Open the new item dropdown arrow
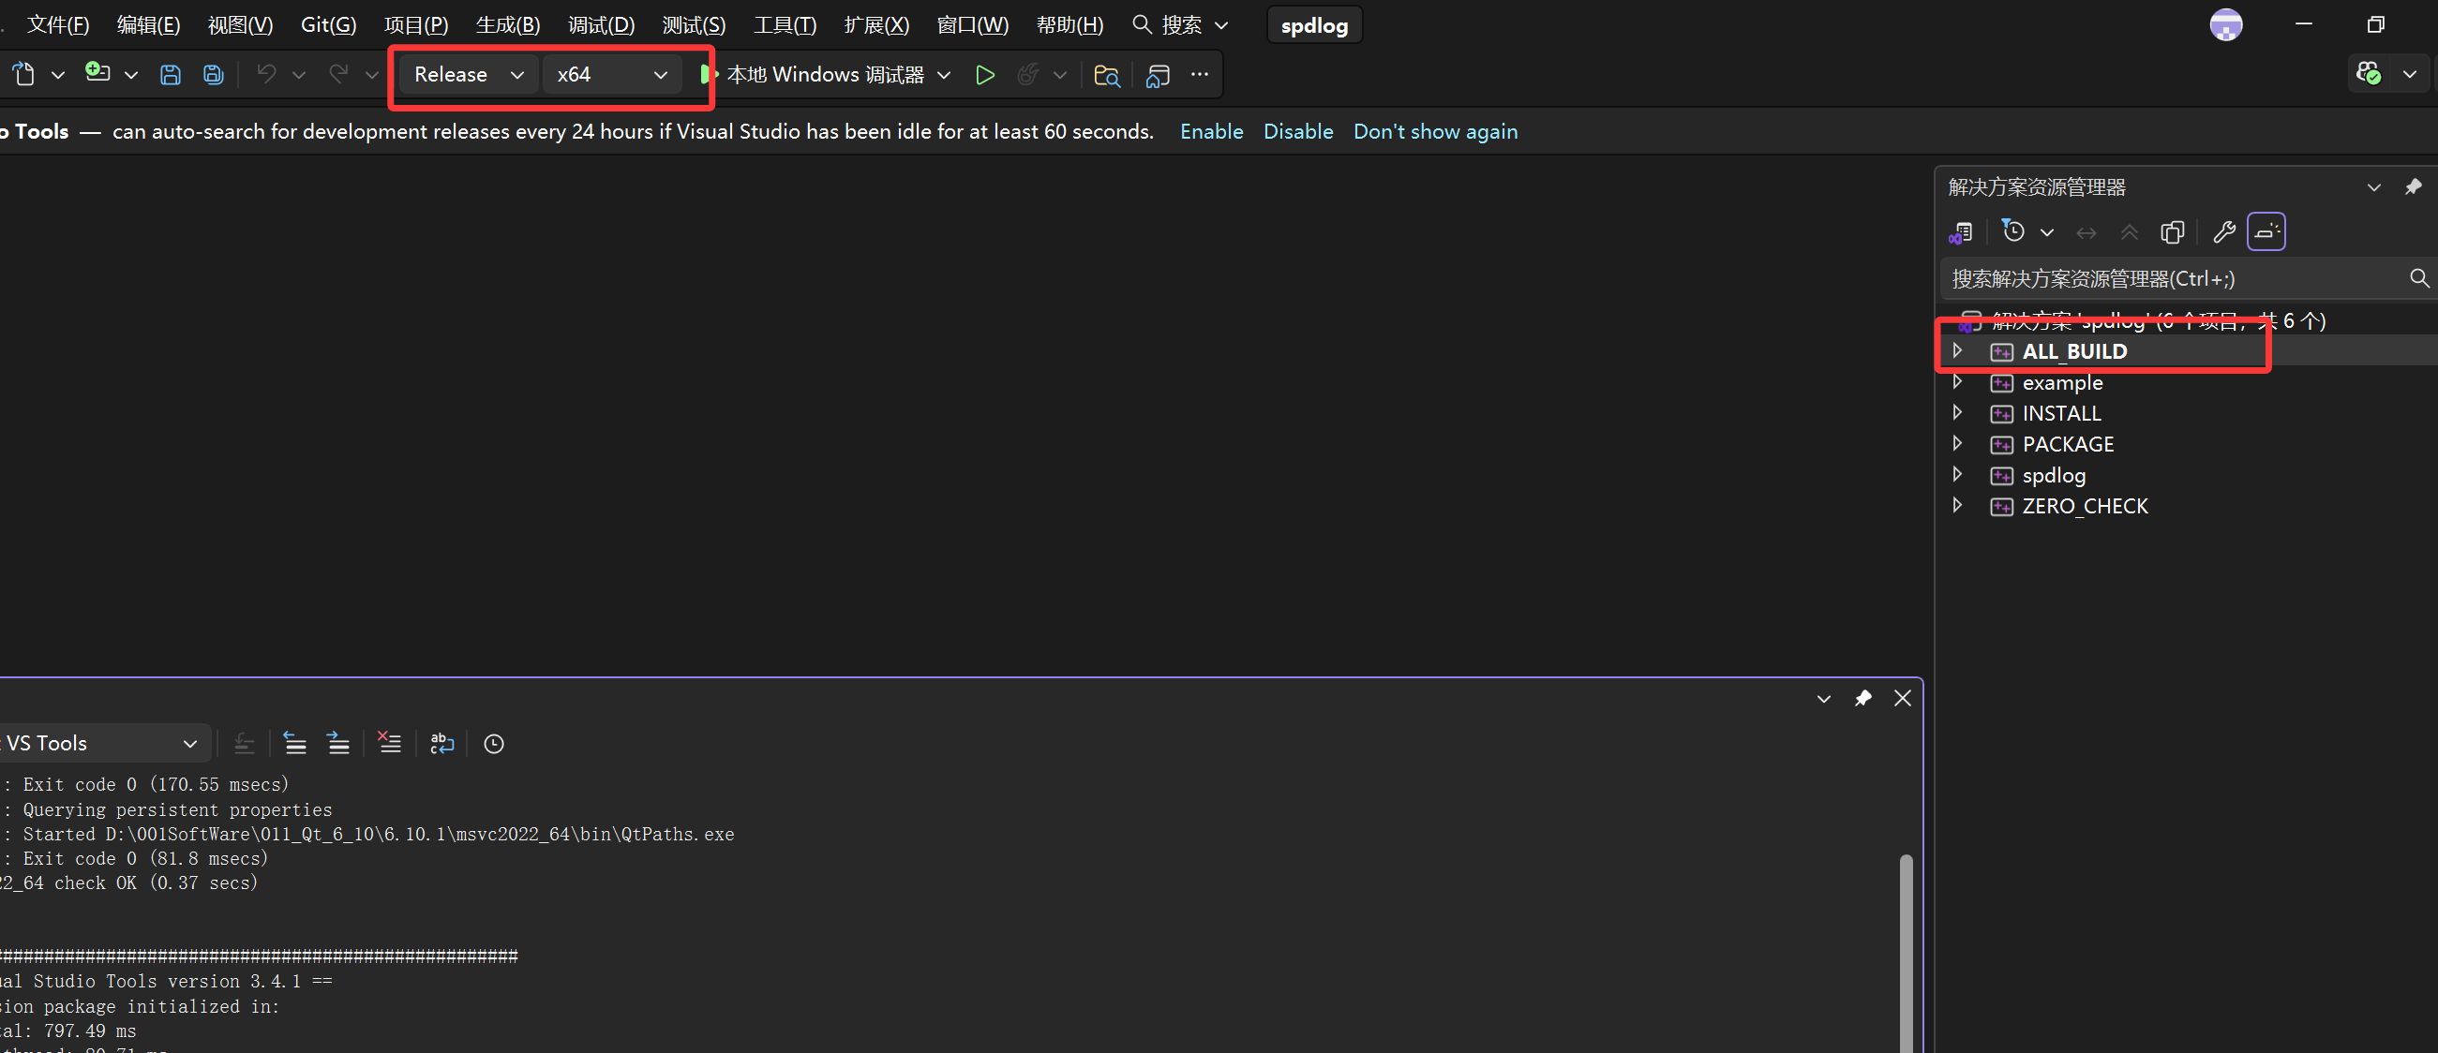This screenshot has width=2438, height=1053. (58, 75)
